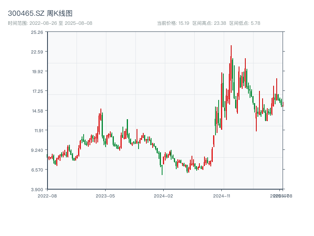Click the 区间高点 23.38 label
This screenshot has width=314, height=236.
[209, 23]
